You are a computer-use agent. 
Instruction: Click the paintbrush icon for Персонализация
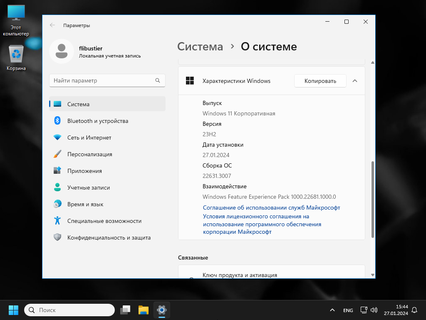[57, 154]
